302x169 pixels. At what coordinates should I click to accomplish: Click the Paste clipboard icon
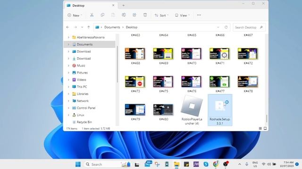pyautogui.click(x=113, y=15)
